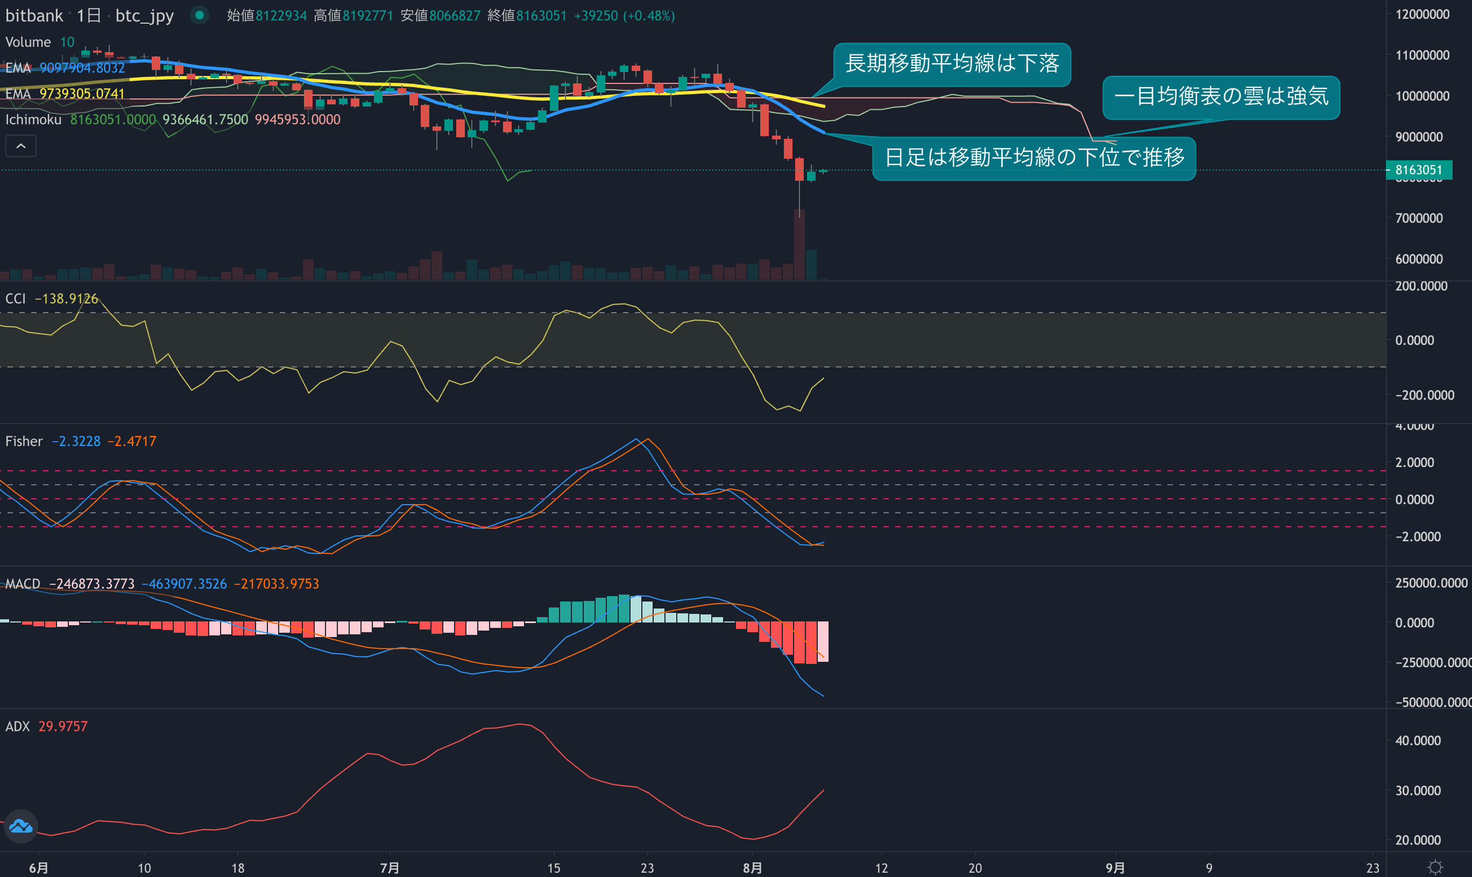Click the 長期移動平均線は下落 callout annotation
The image size is (1472, 877).
tap(951, 64)
